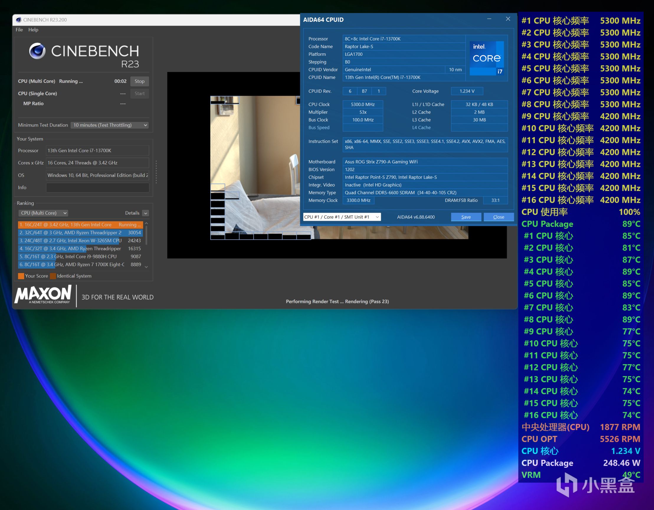Click the empty Info input field
The image size is (654, 510).
click(x=97, y=188)
